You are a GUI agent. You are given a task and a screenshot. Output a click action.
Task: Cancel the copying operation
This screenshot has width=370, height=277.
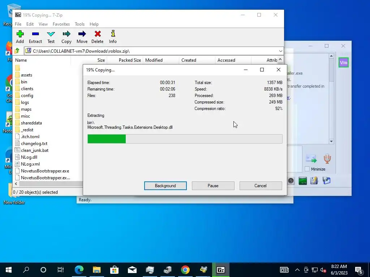coord(261,186)
